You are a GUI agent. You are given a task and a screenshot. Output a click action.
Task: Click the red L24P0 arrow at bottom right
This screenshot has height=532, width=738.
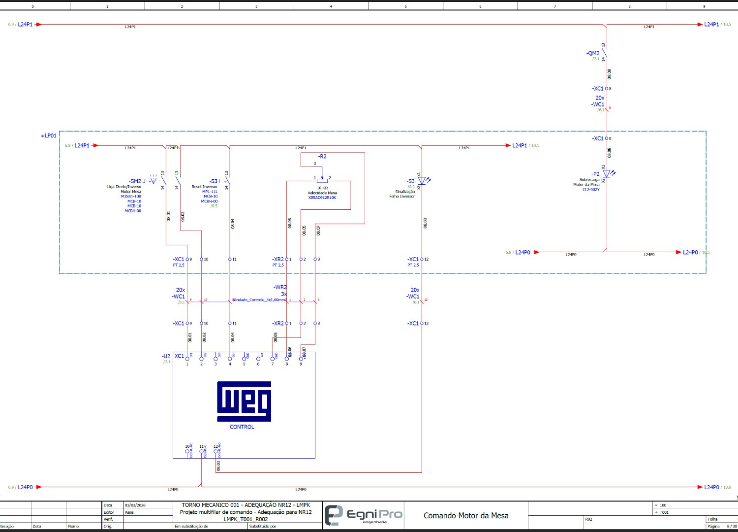(x=699, y=487)
